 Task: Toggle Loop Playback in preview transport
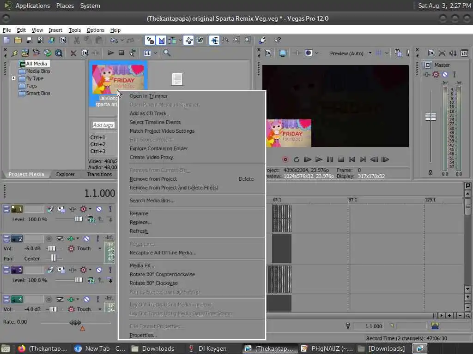point(296,159)
